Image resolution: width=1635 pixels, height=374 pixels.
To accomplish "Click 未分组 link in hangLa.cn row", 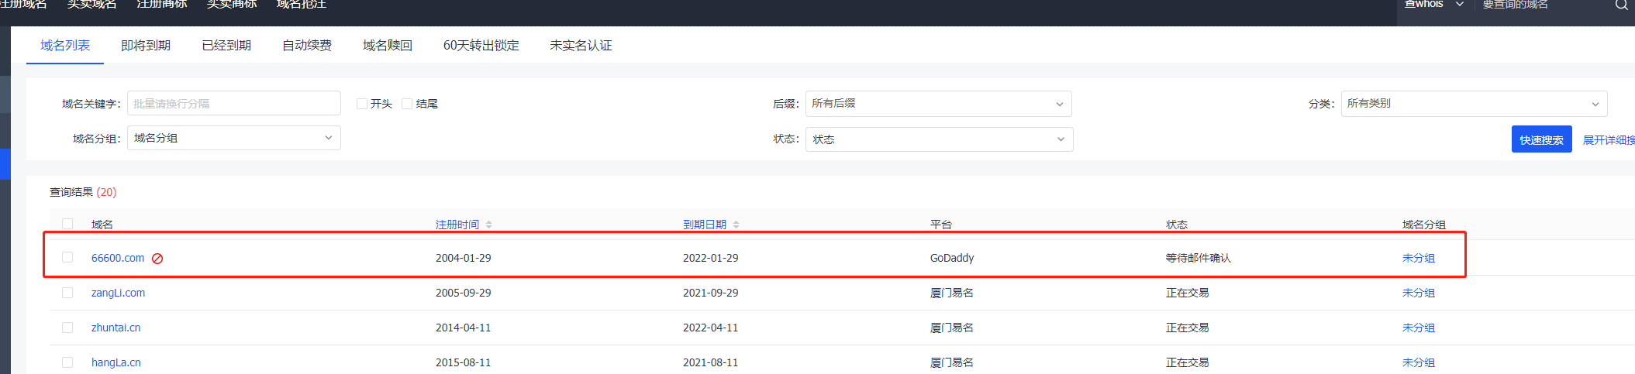I will [1418, 362].
